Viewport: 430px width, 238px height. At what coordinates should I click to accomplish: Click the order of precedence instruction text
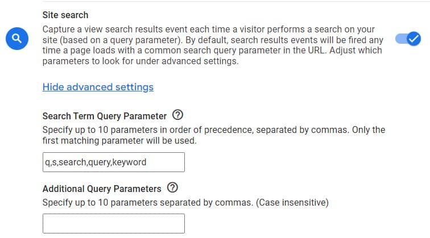tap(214, 135)
